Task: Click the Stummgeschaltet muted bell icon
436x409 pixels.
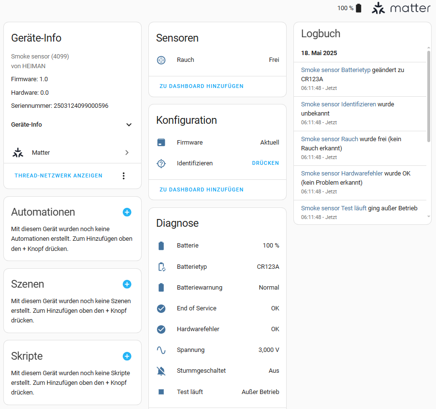Action: click(161, 371)
